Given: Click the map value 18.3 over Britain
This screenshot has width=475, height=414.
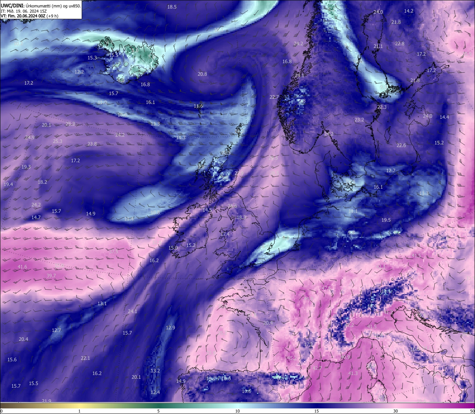Looking at the screenshot, I should 241,217.
